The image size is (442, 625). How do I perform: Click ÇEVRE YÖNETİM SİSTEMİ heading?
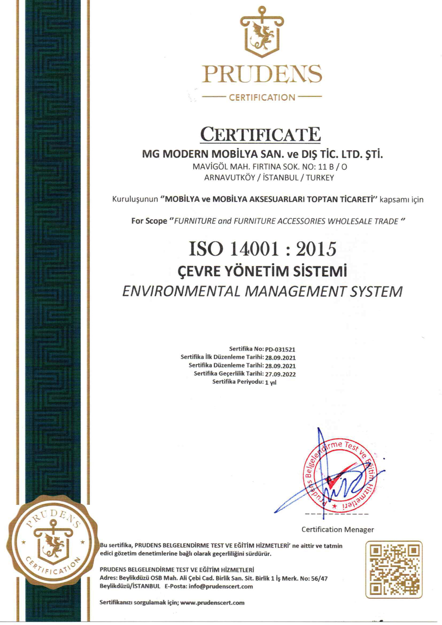click(262, 271)
